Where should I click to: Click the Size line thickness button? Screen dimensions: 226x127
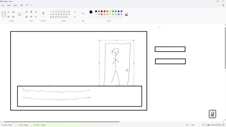[x=83, y=13]
